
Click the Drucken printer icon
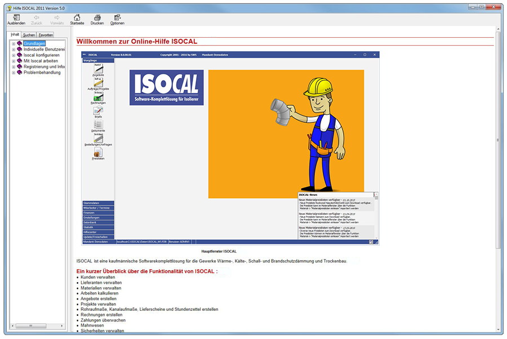click(97, 18)
